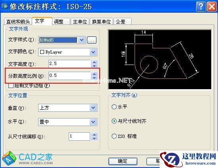
Task: Enable the 绘制文字边框 checkbox
Action: (11, 86)
